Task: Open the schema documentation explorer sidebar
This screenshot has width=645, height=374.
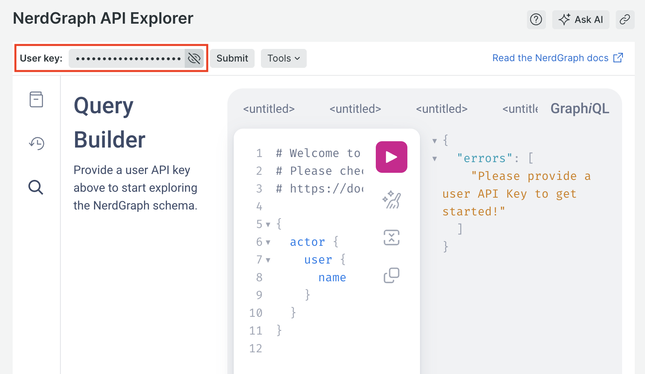Action: [36, 99]
